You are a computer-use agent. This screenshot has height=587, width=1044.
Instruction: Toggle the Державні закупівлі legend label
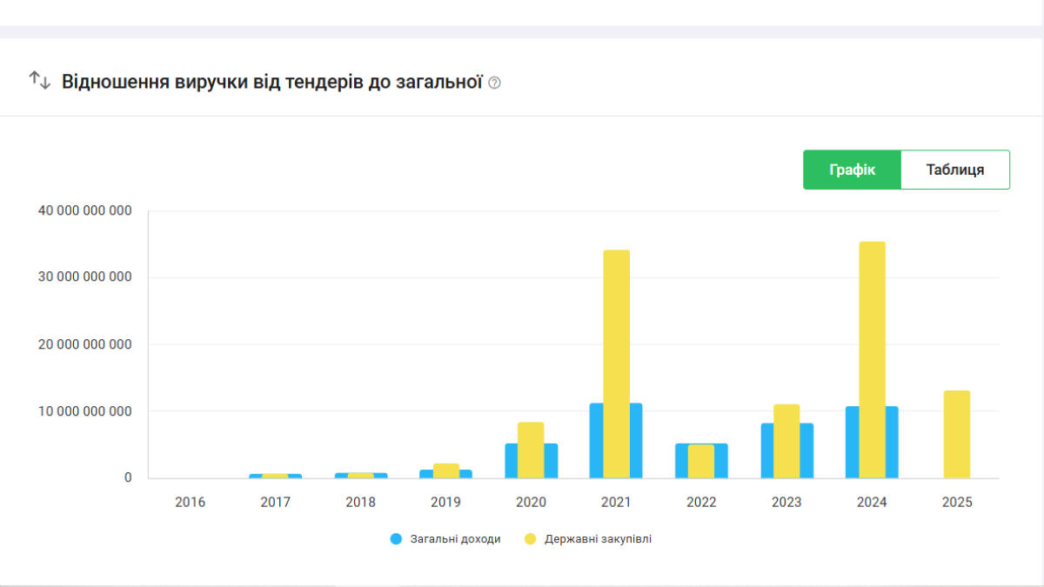click(x=598, y=539)
